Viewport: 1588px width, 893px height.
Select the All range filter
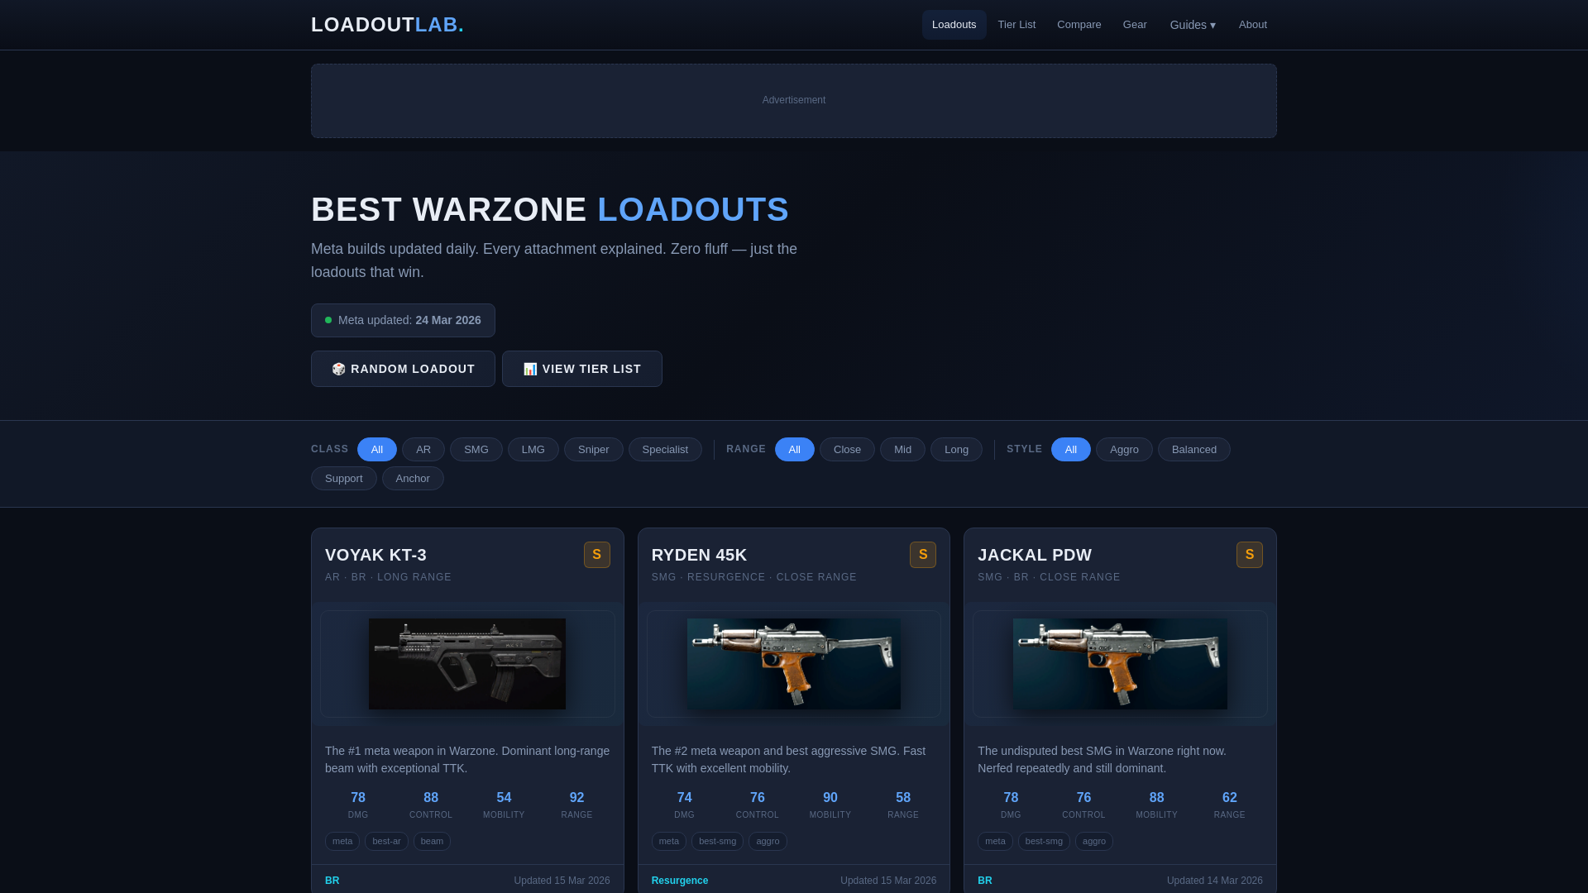click(x=795, y=450)
